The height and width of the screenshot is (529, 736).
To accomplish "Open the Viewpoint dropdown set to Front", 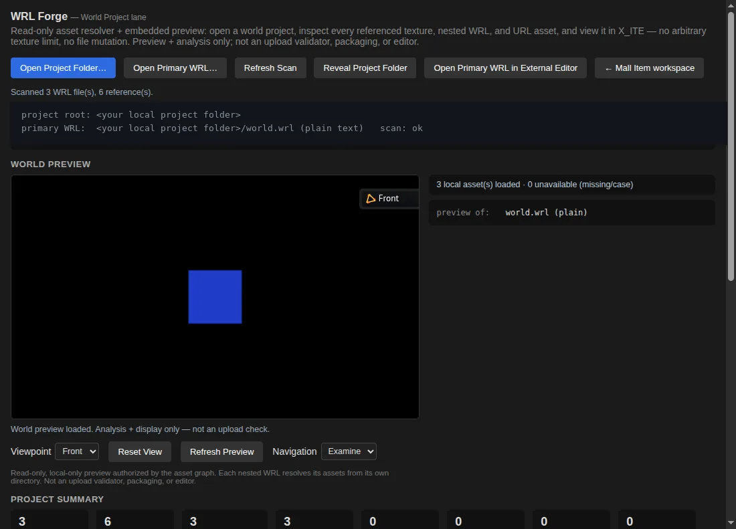I will pos(77,451).
